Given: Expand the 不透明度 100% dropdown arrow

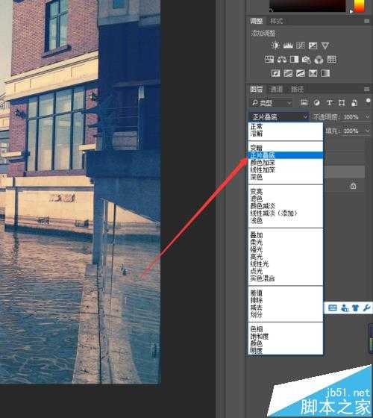Looking at the screenshot, I should 367,116.
